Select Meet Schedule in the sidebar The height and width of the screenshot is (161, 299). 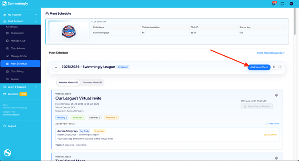(x=21, y=64)
